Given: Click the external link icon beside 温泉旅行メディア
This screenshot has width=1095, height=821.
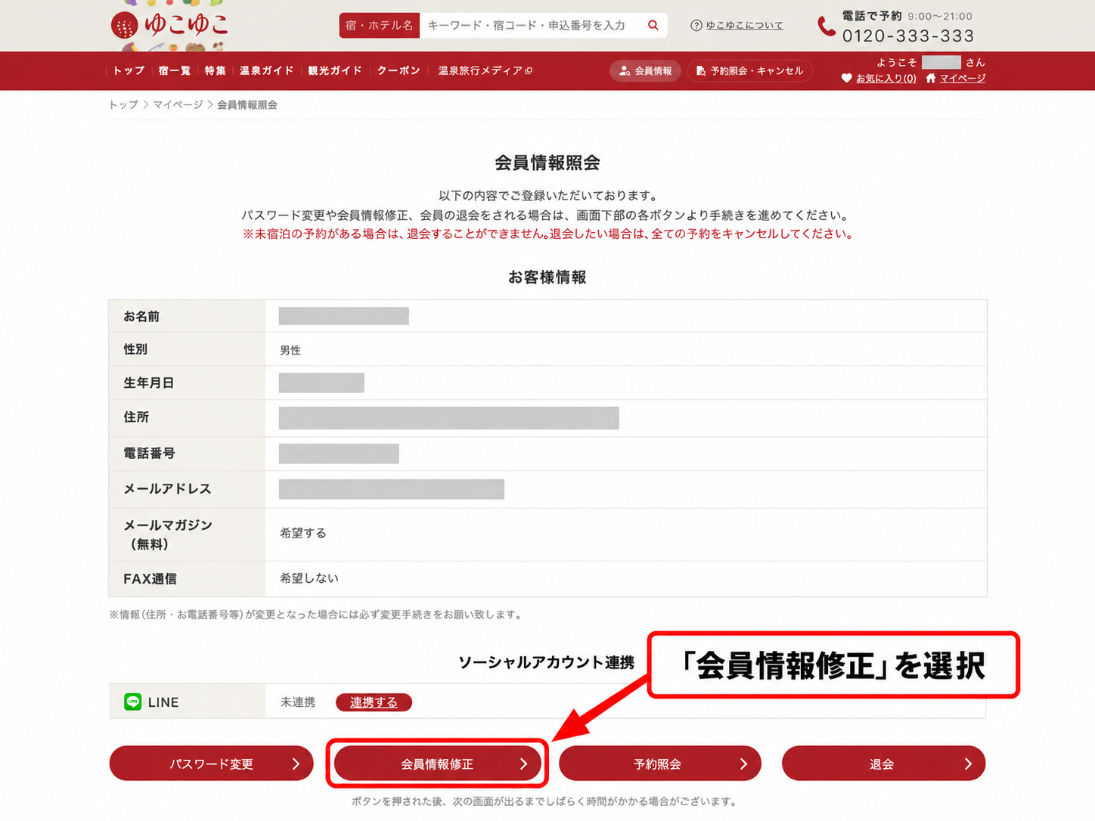Looking at the screenshot, I should [x=529, y=70].
